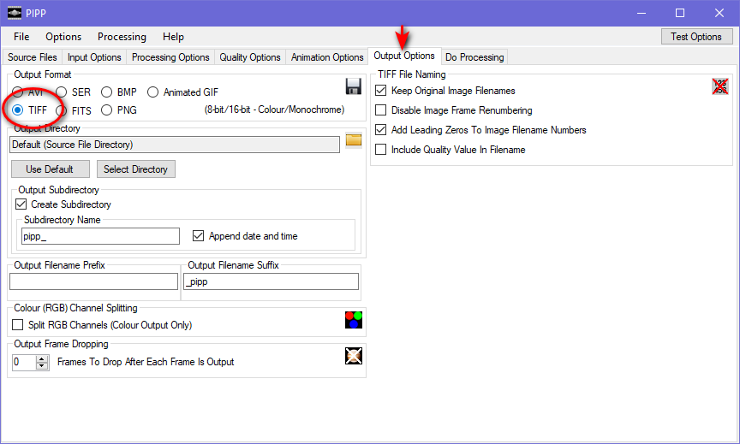The height and width of the screenshot is (444, 740).
Task: Click the TIFF file naming icon
Action: click(x=719, y=86)
